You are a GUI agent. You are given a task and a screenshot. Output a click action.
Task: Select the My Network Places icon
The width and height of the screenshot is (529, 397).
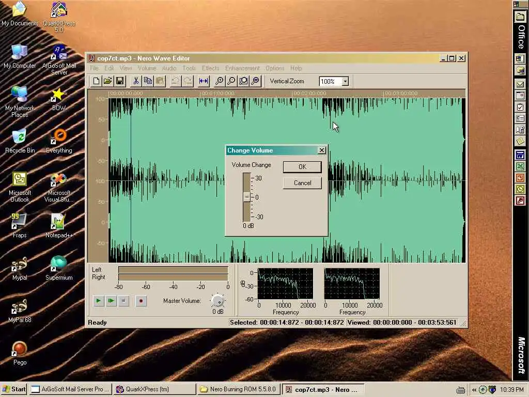coord(20,102)
